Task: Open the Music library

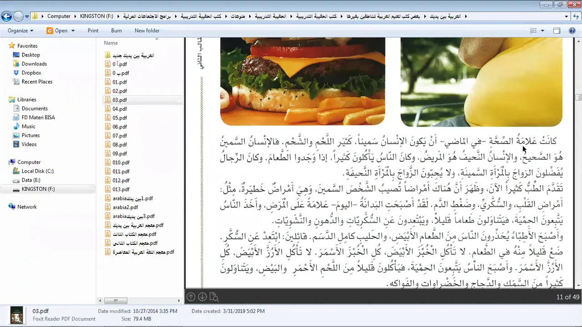Action: [28, 126]
